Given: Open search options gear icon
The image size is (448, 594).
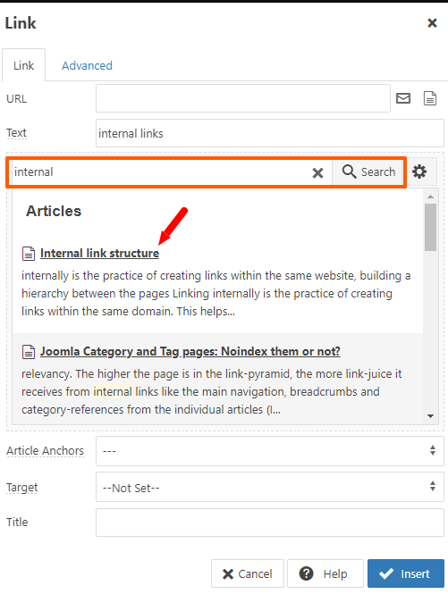Looking at the screenshot, I should click(419, 172).
